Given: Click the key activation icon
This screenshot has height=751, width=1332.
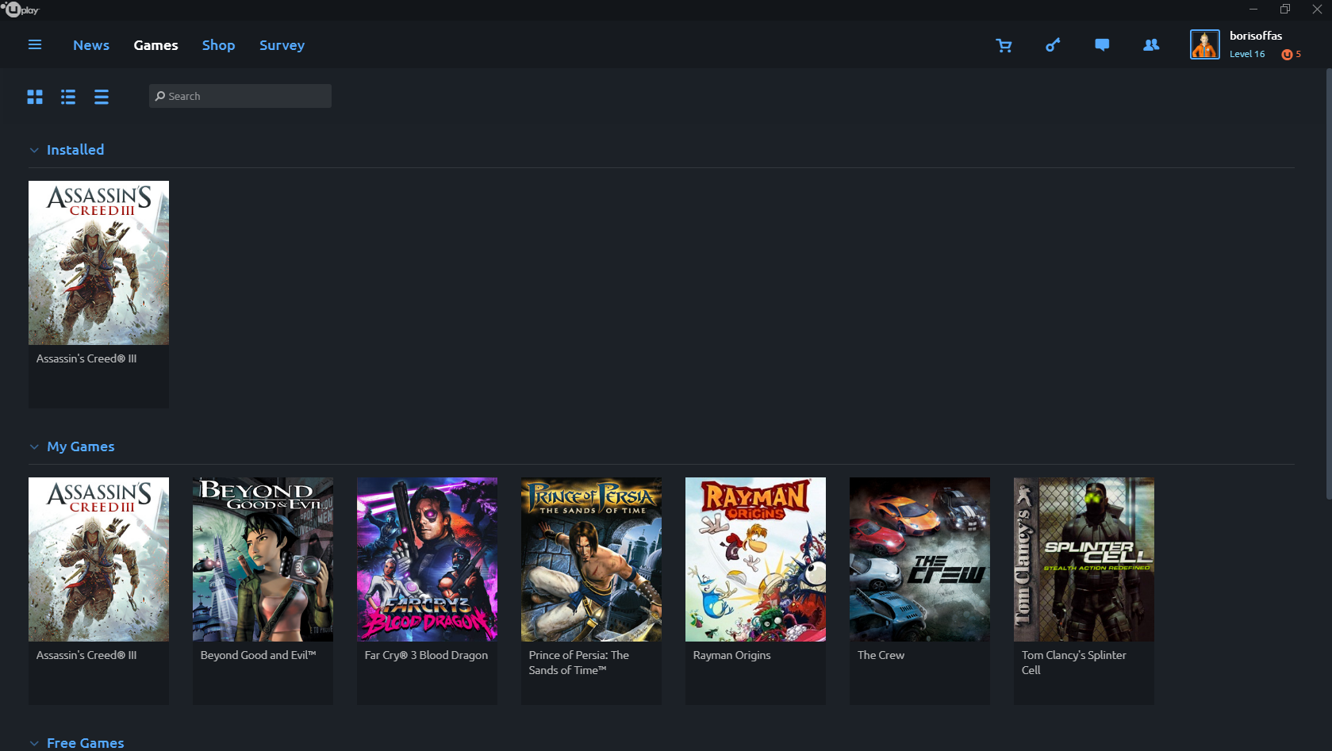Looking at the screenshot, I should click(x=1053, y=45).
